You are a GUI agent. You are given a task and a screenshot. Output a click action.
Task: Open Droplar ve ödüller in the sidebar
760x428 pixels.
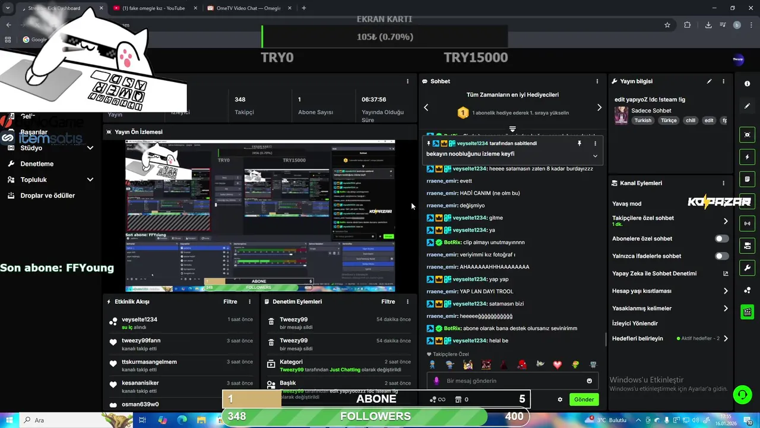point(47,196)
